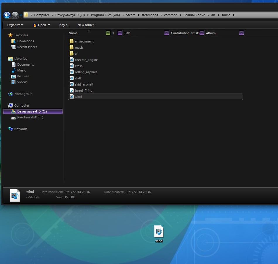The height and width of the screenshot is (264, 278).
Task: Click Play all in toolbar
Action: [64, 25]
